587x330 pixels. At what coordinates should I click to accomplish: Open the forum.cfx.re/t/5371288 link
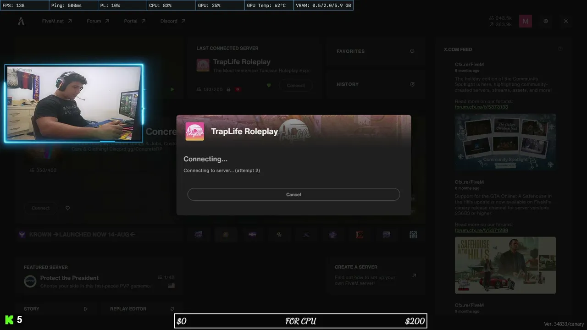click(x=482, y=230)
